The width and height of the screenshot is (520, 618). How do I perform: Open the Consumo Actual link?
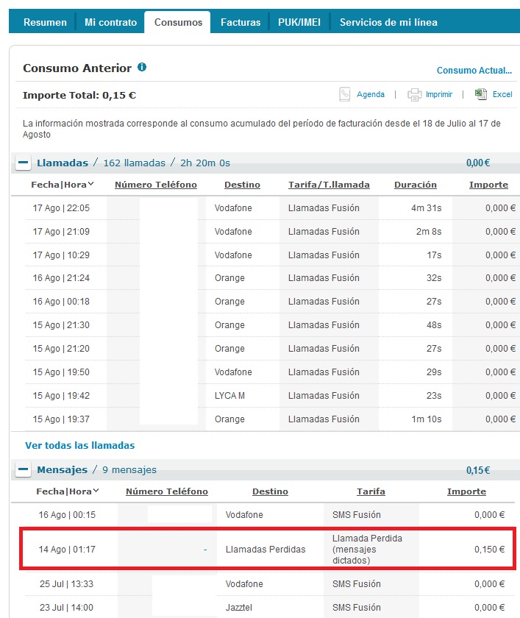click(474, 71)
